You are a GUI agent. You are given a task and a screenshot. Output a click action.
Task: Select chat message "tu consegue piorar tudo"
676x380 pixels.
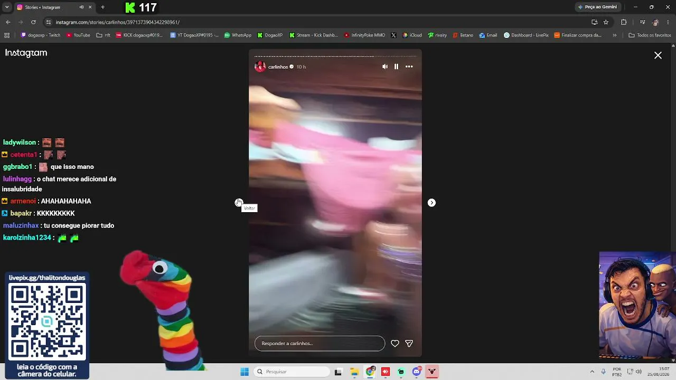click(79, 225)
